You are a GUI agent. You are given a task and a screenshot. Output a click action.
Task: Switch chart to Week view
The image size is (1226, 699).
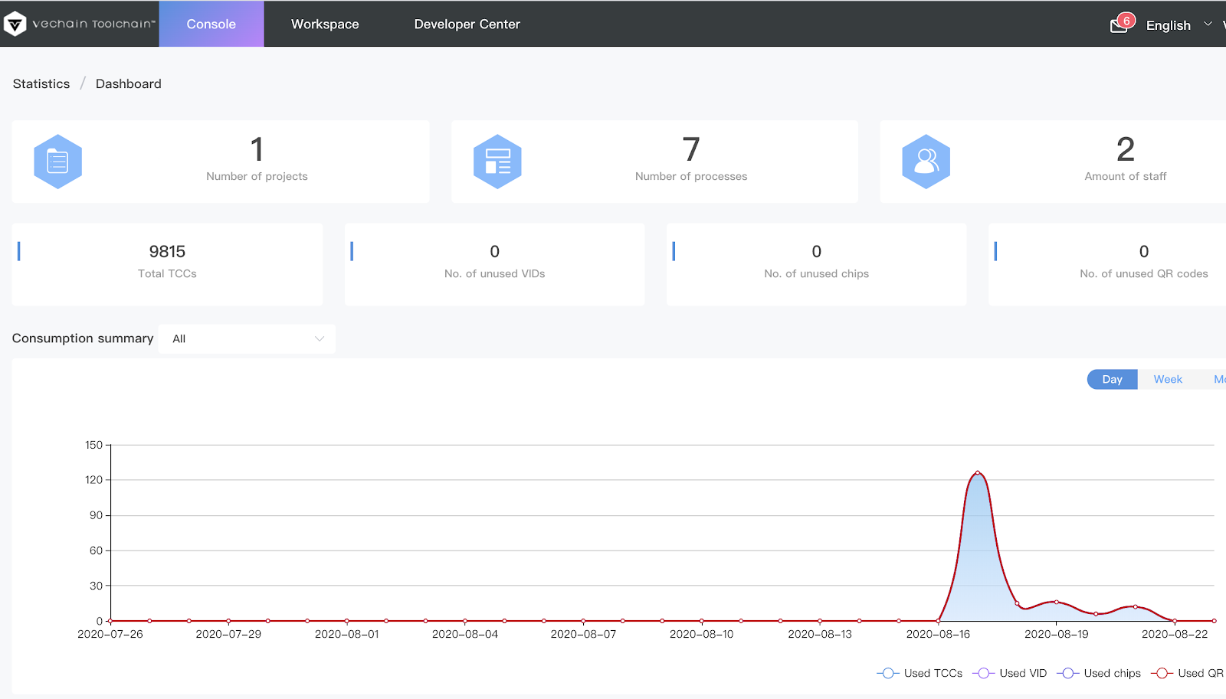(x=1168, y=379)
